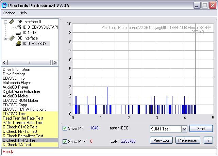218x156 pixels.
Task: Click the Start button
Action: pyautogui.click(x=201, y=128)
